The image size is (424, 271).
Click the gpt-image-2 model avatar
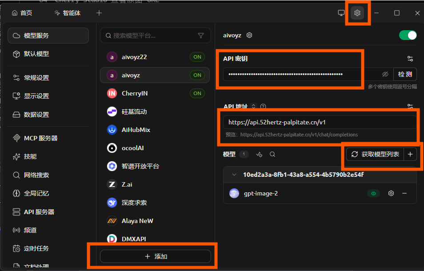[x=234, y=193]
